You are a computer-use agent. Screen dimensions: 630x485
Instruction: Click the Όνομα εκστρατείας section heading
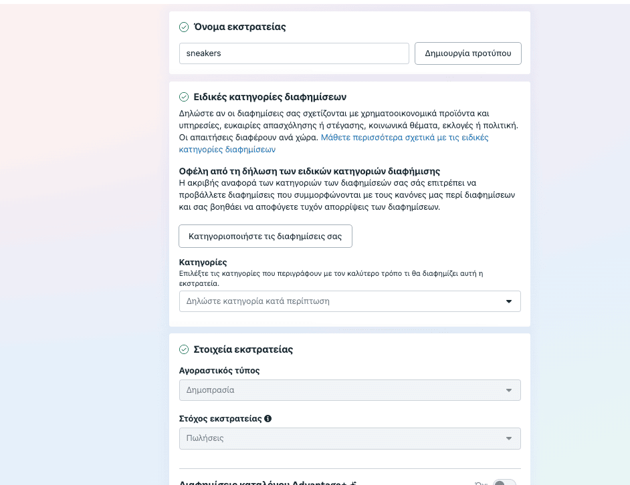(239, 27)
